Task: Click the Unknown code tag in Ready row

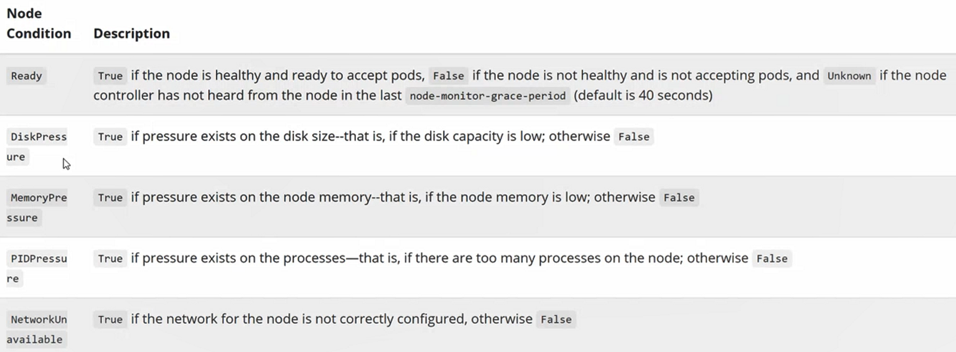Action: pyautogui.click(x=849, y=76)
